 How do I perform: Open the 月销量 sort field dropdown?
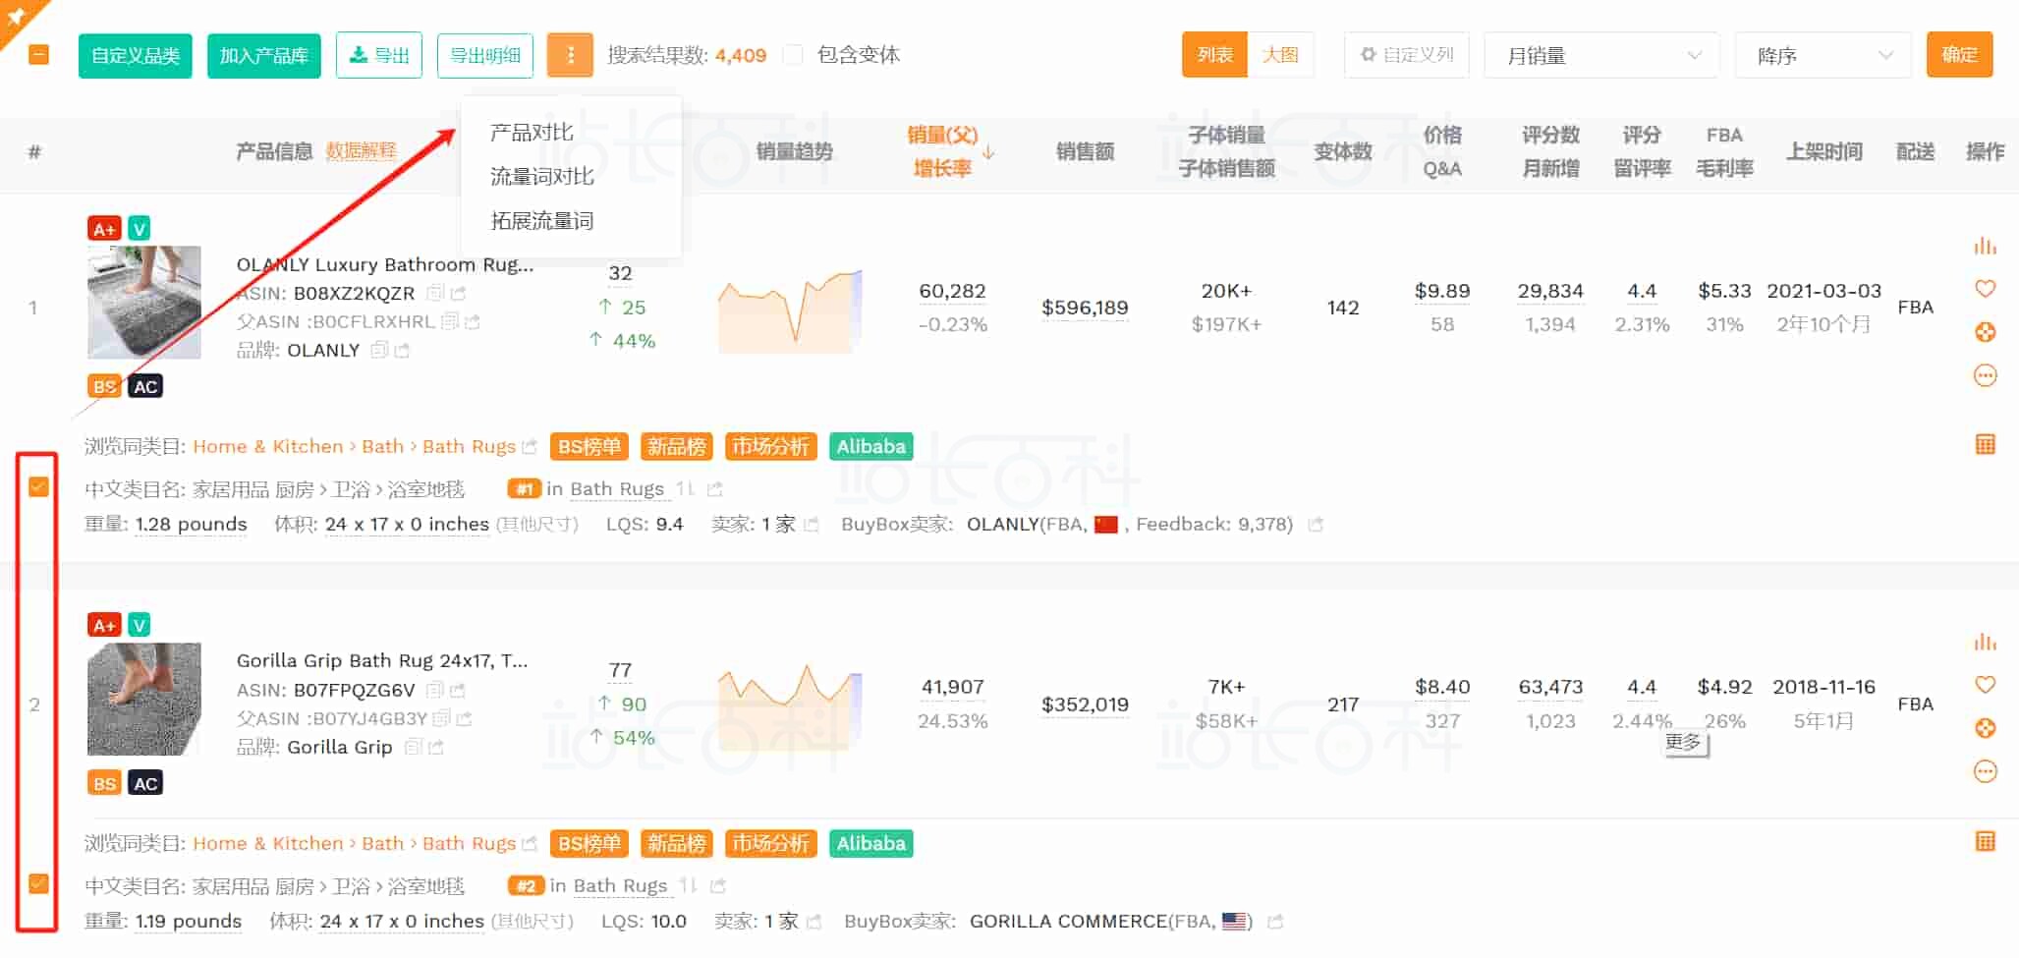point(1601,55)
